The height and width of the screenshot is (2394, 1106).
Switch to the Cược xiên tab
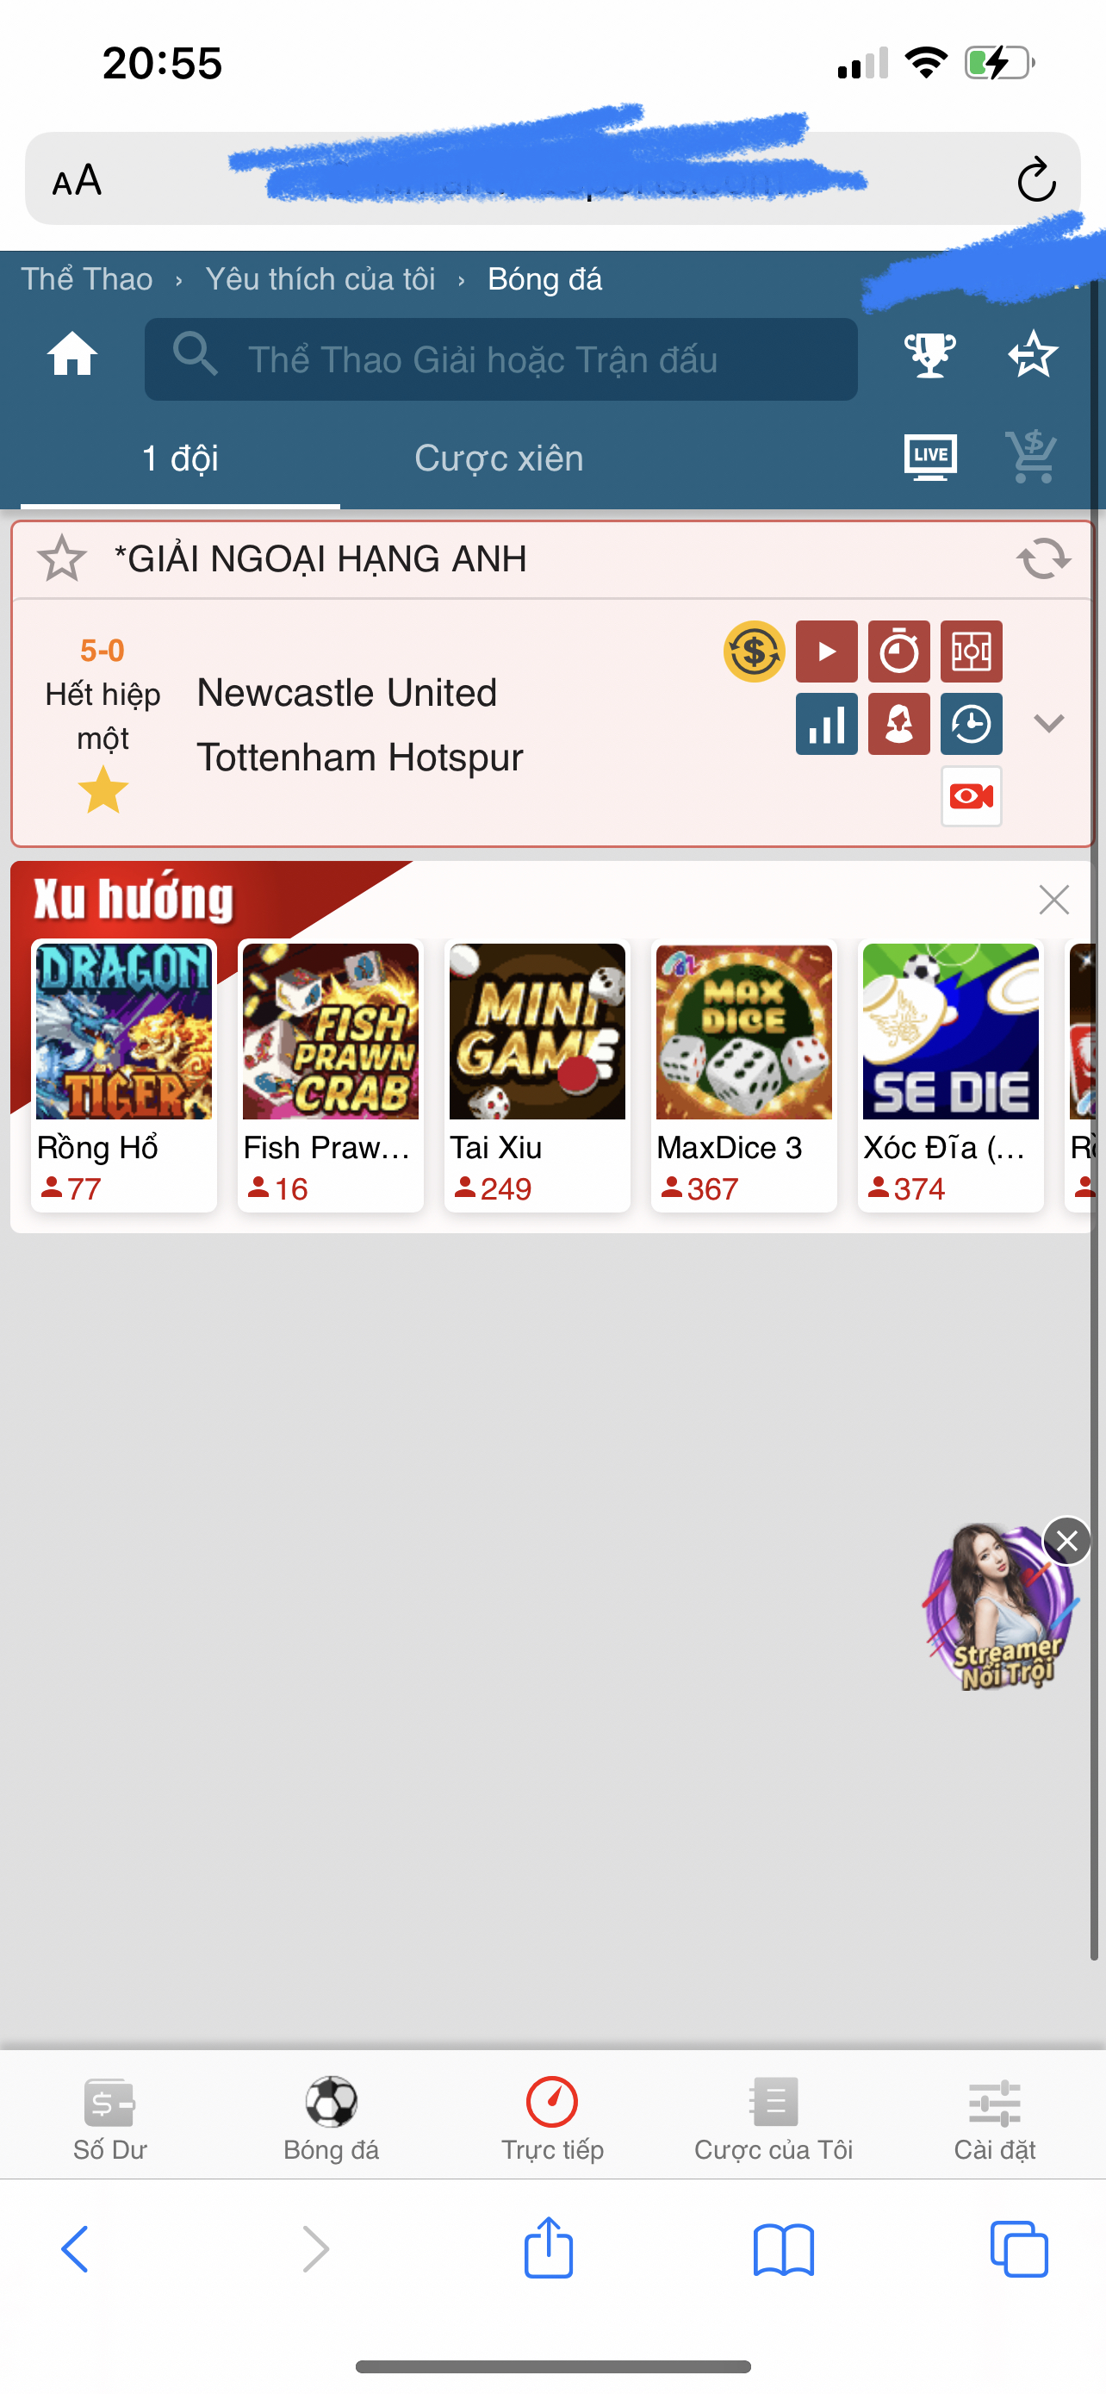click(x=499, y=458)
